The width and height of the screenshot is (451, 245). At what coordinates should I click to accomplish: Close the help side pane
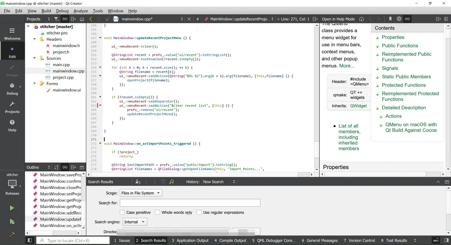coord(447,19)
